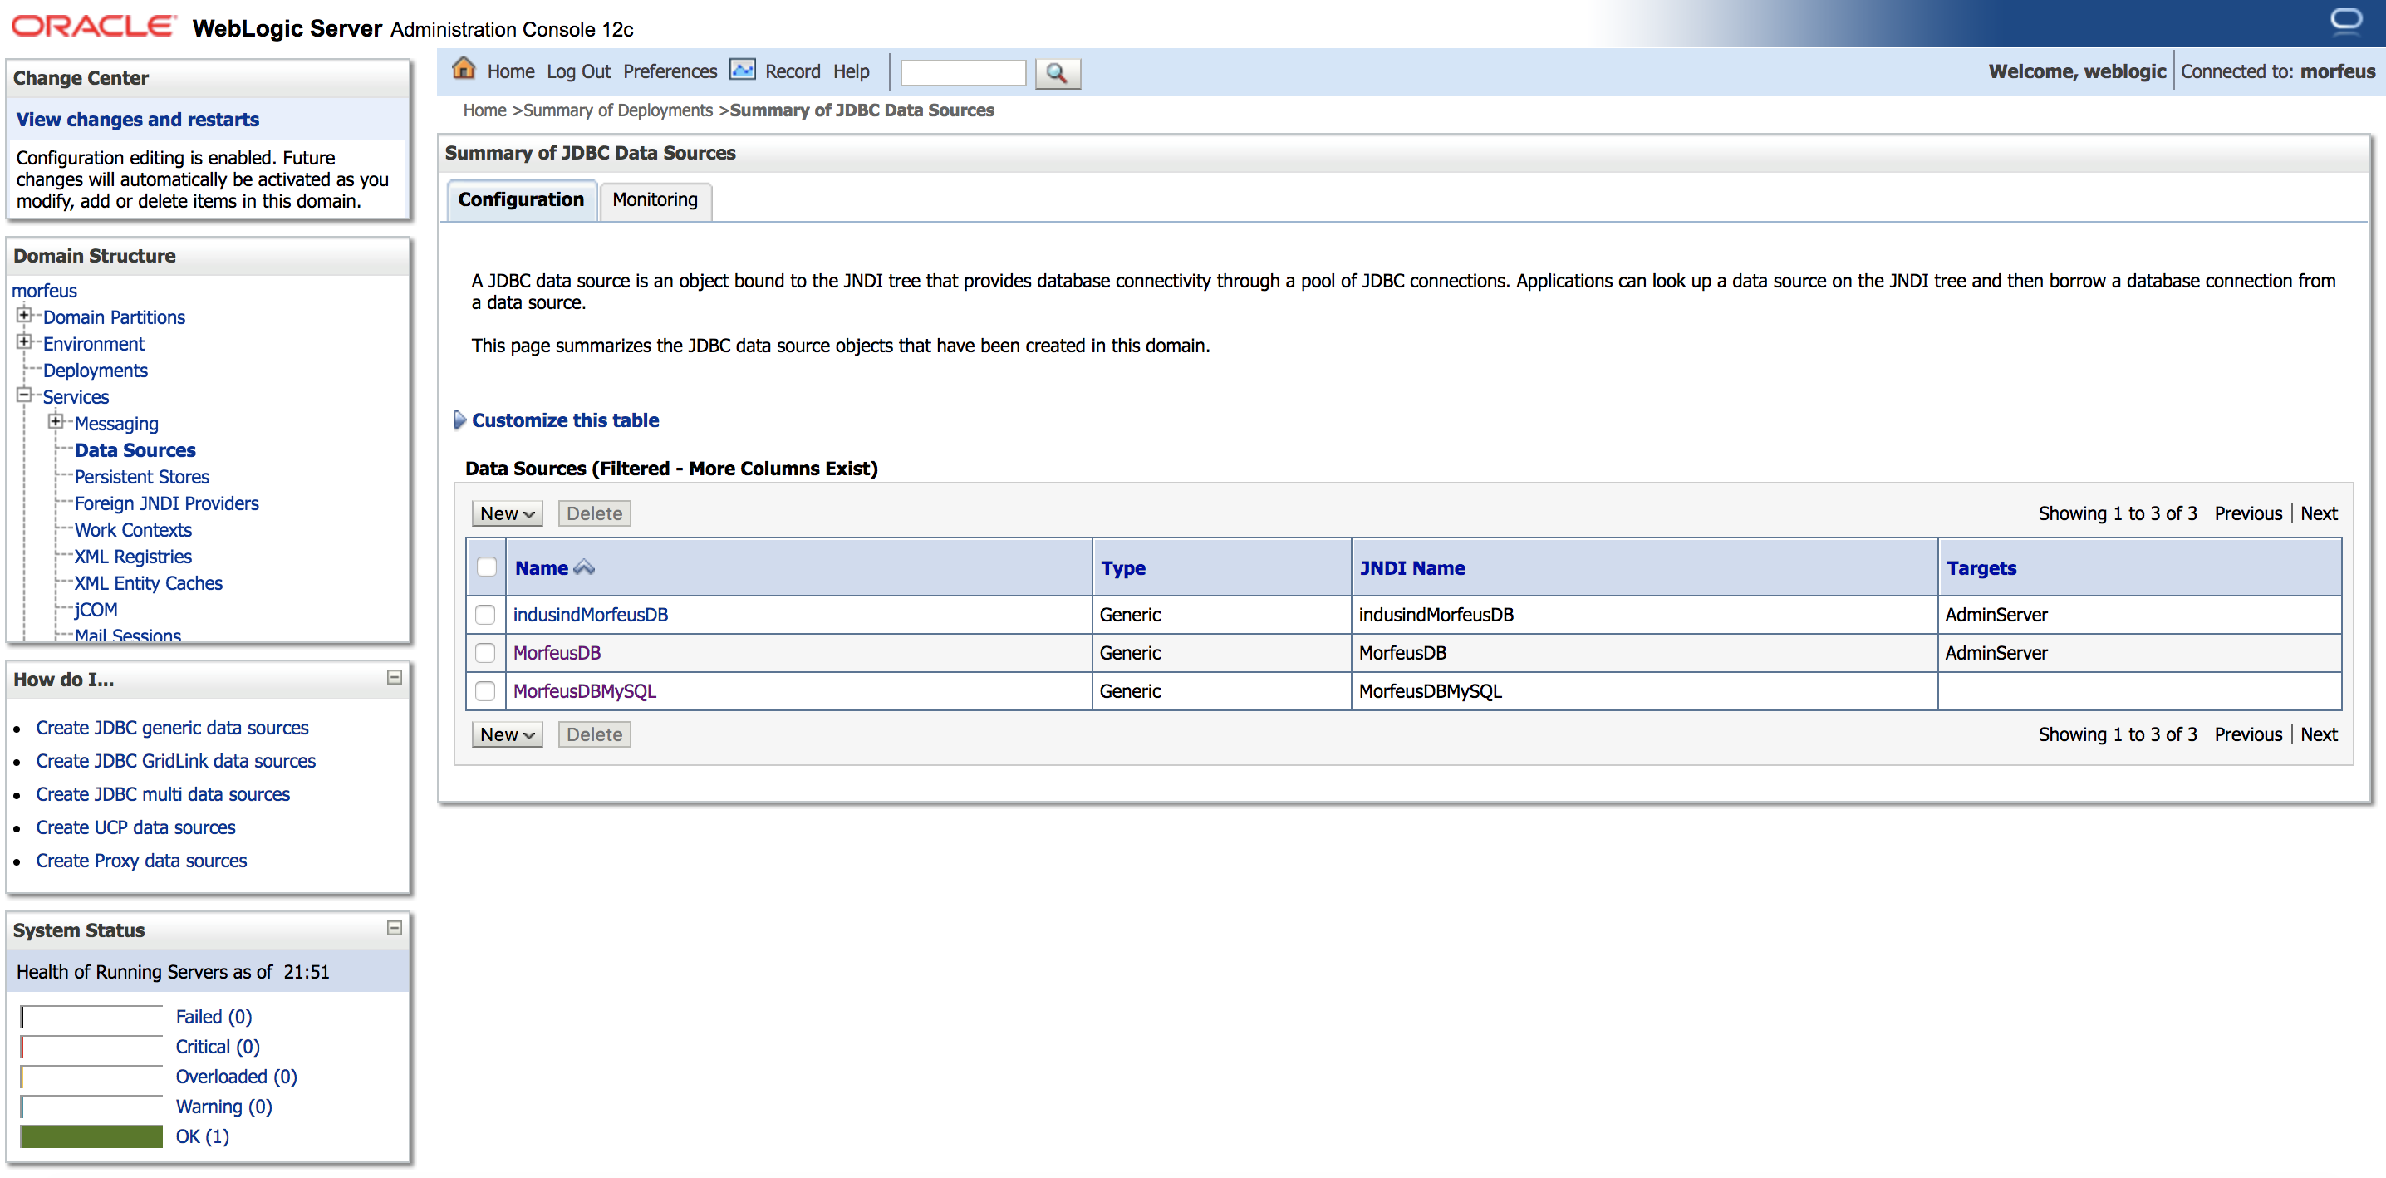Switch to the Monitoring tab
The height and width of the screenshot is (1178, 2386).
(655, 200)
